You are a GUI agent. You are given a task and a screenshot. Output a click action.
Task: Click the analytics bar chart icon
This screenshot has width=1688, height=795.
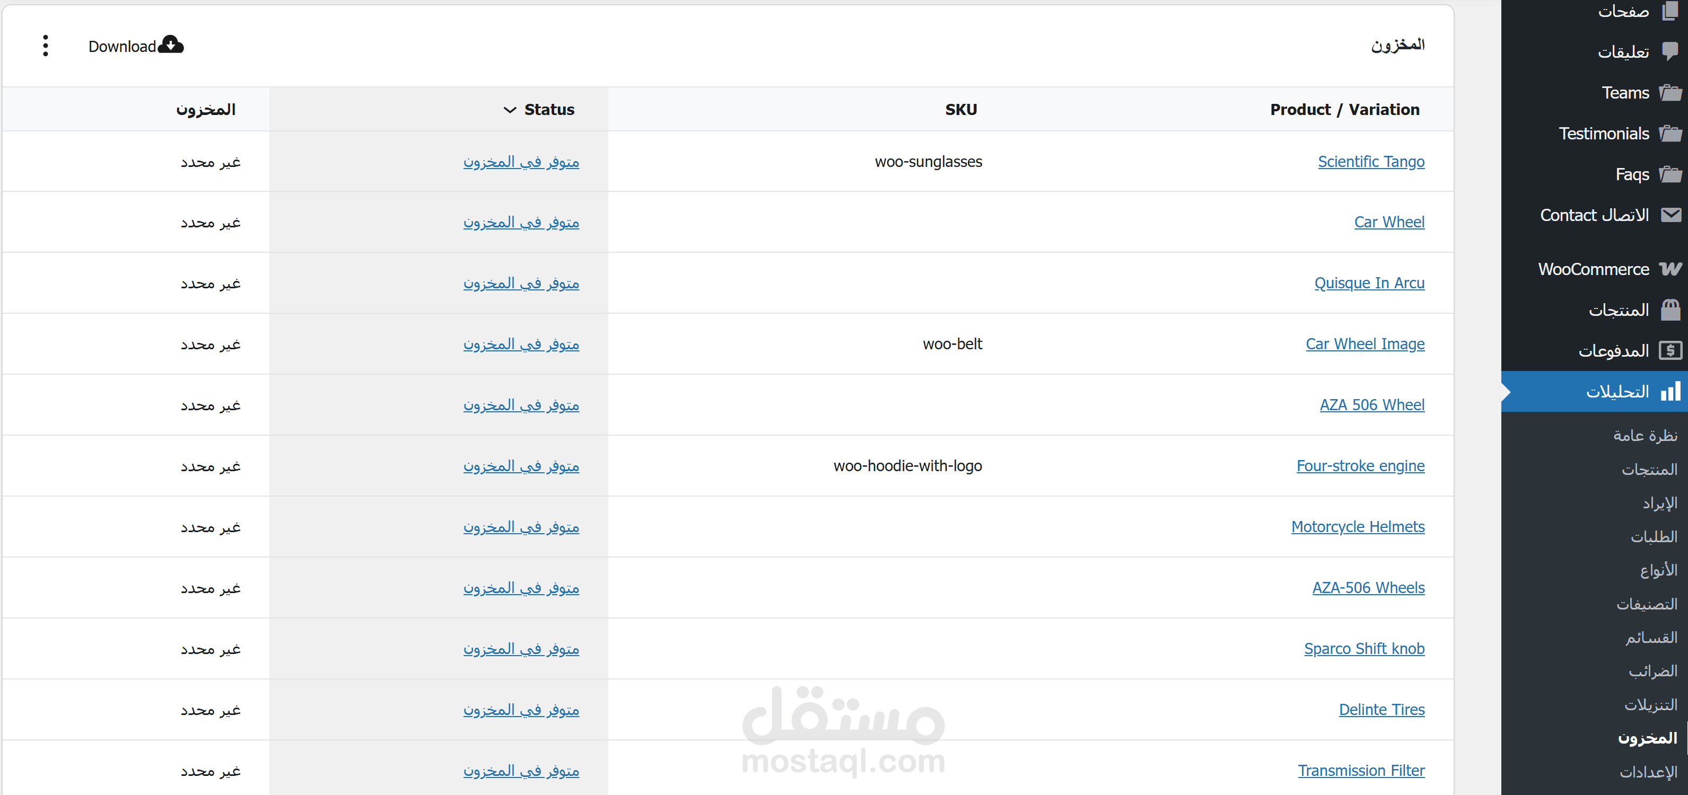tap(1670, 392)
